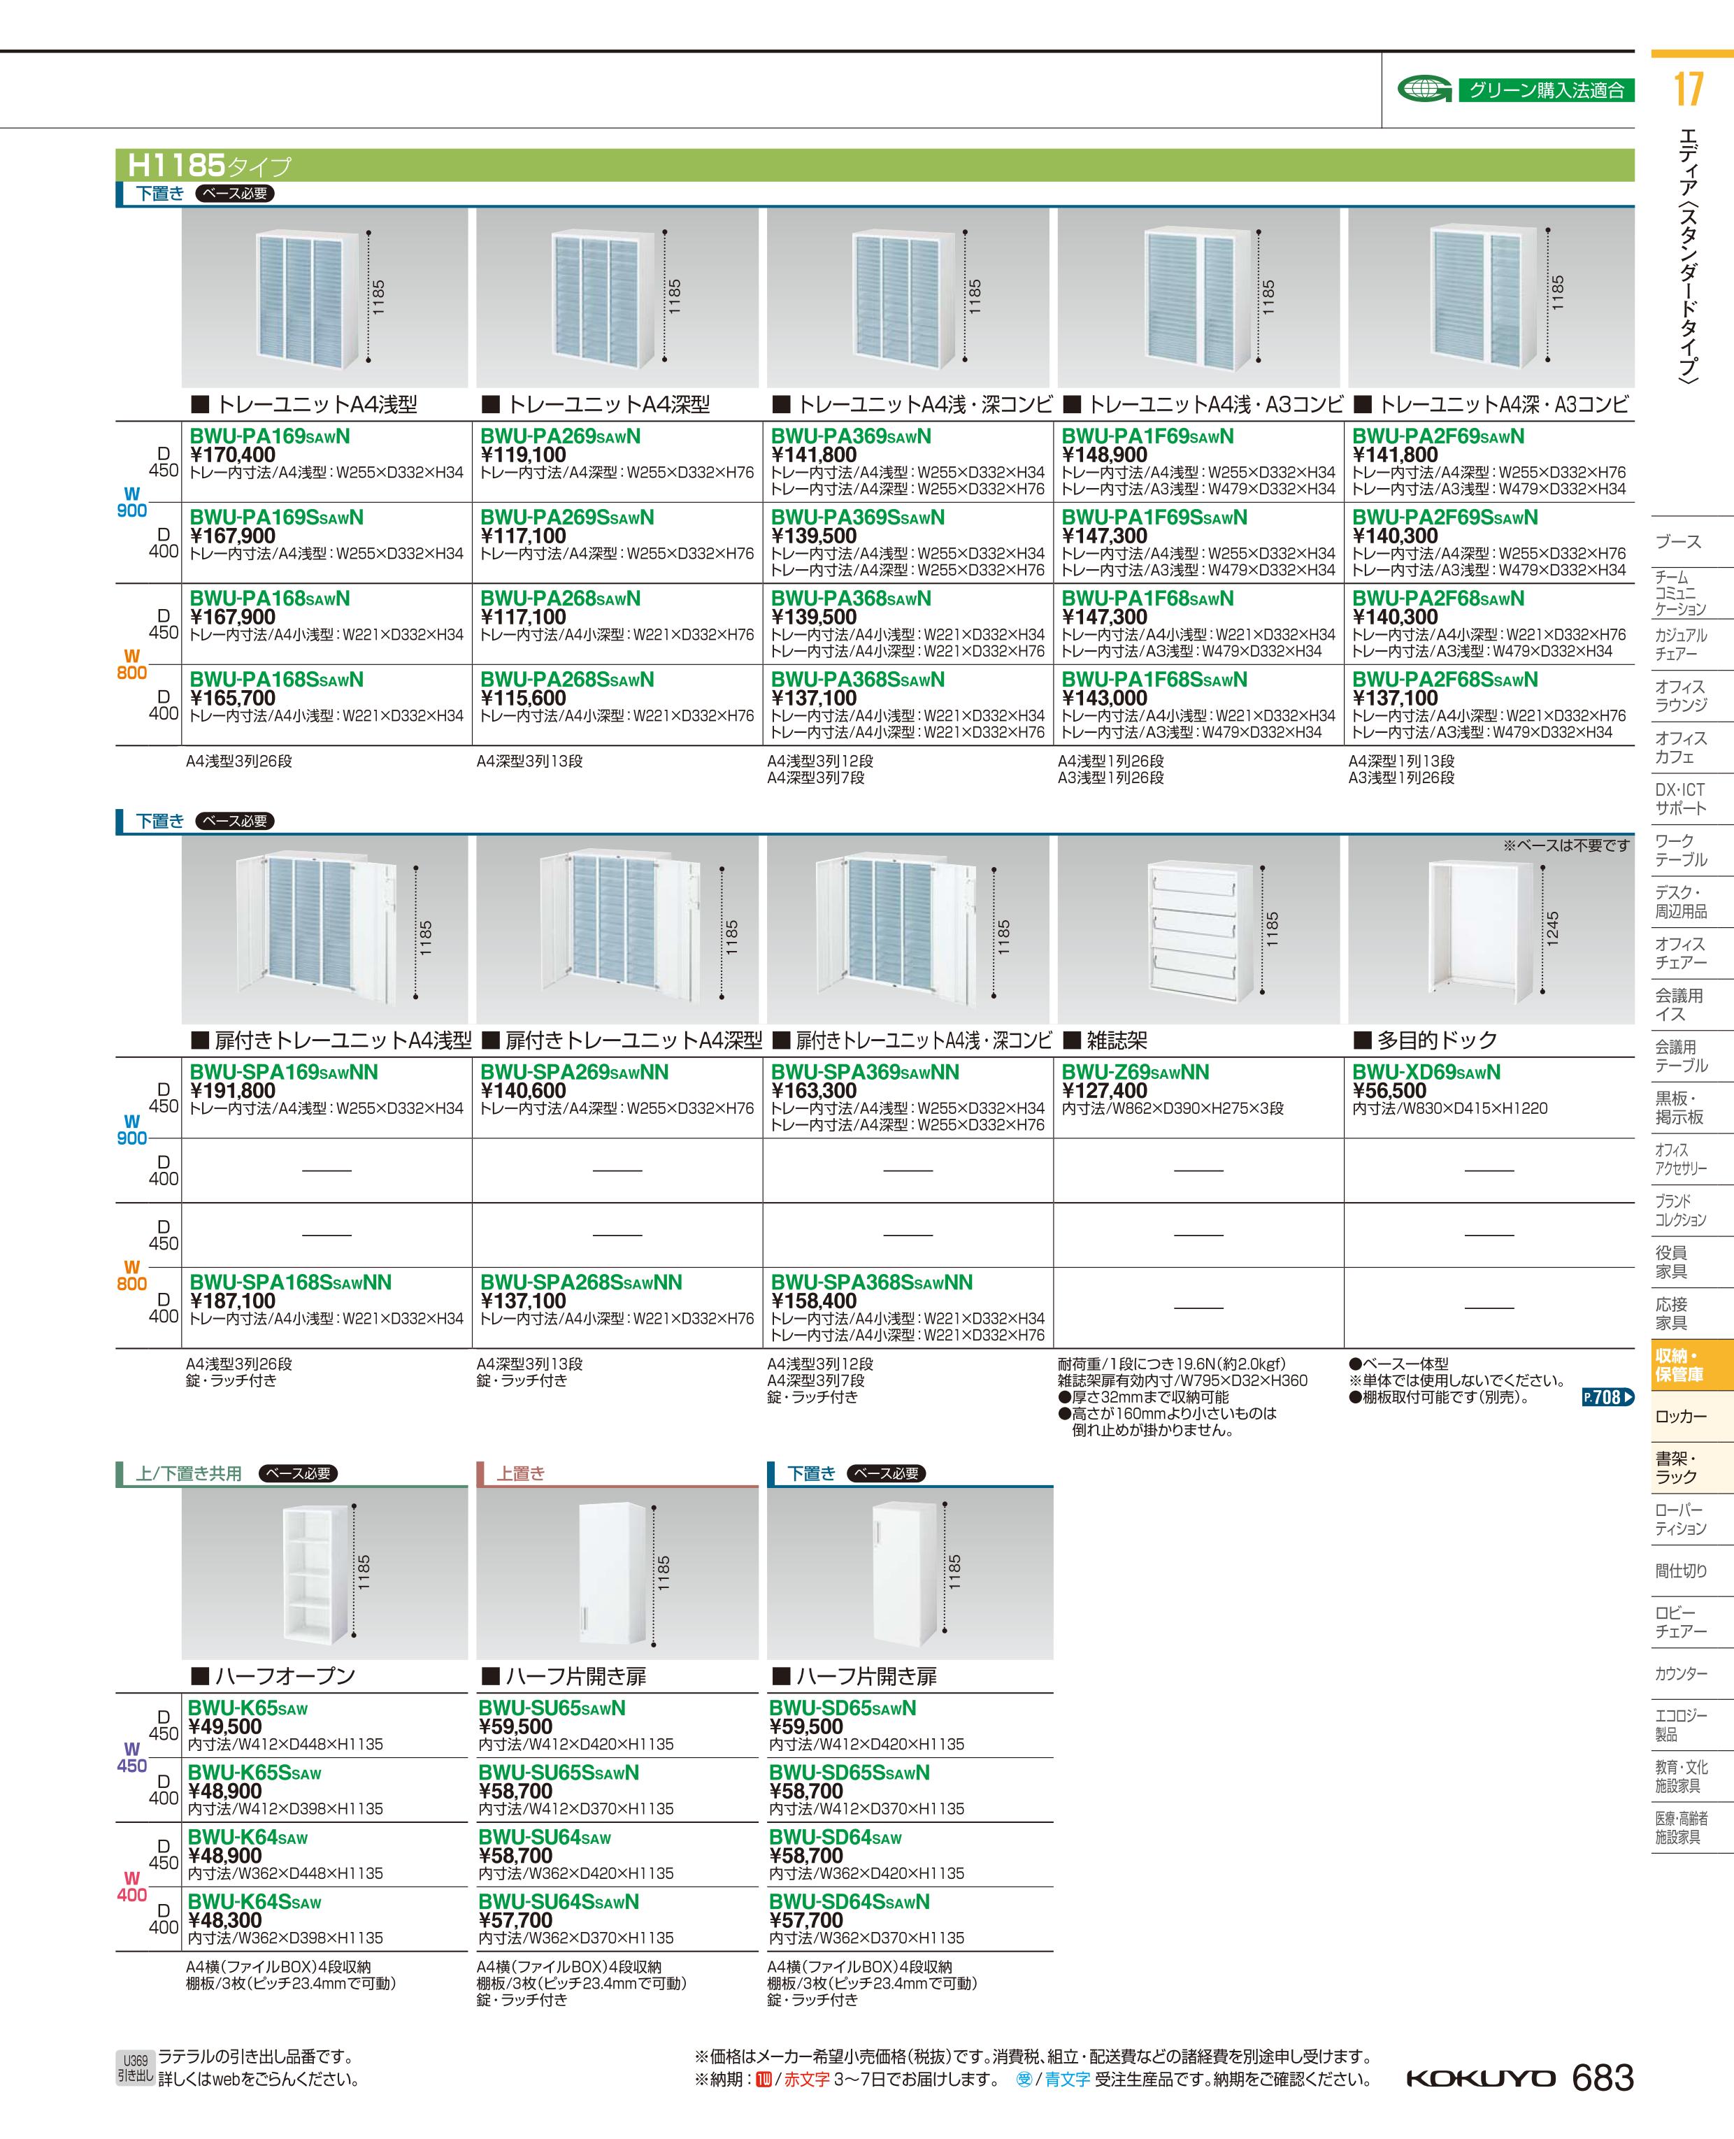Click the 扉付きトレーユニットA4浅型 product photo

point(324,929)
